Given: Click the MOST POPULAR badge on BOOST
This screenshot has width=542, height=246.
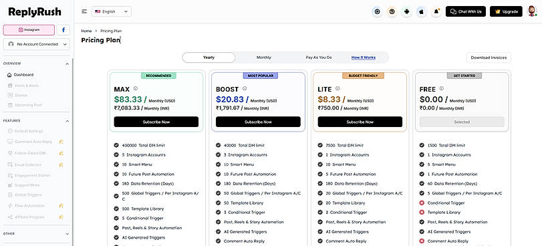Looking at the screenshot, I should point(260,76).
